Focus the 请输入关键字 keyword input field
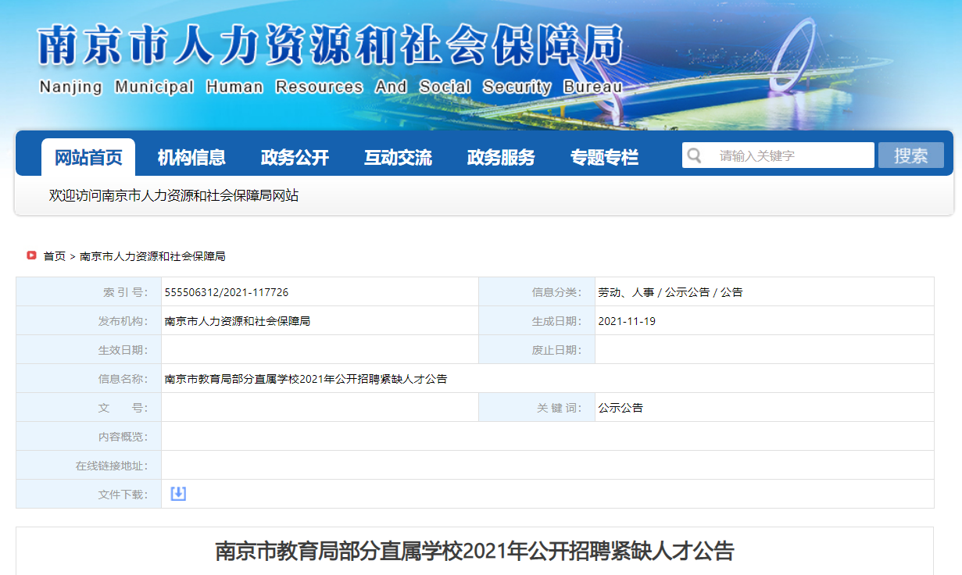Screen dimensions: 962x575 pyautogui.click(x=789, y=155)
